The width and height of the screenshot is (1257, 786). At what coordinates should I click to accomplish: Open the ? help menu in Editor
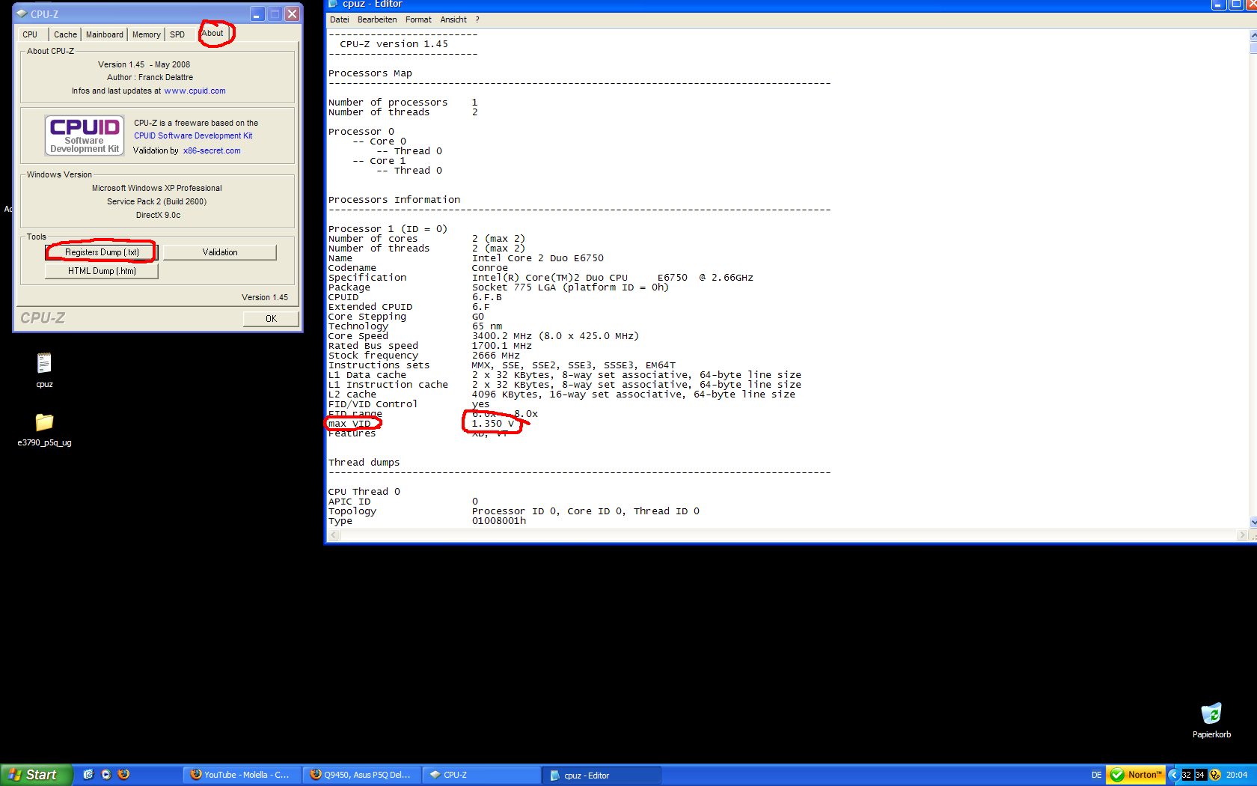[x=477, y=19]
